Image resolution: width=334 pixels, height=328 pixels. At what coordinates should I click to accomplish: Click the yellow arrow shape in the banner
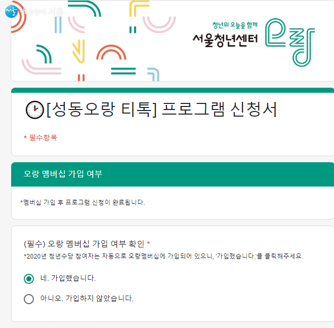(x=78, y=50)
